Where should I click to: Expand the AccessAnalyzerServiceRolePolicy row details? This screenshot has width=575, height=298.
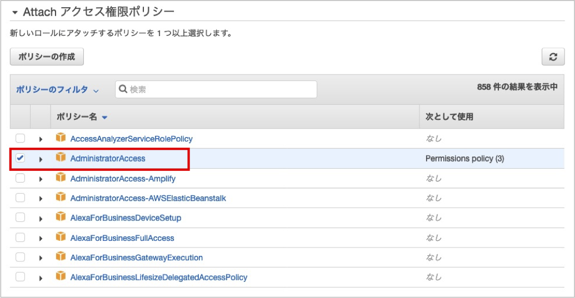point(41,139)
